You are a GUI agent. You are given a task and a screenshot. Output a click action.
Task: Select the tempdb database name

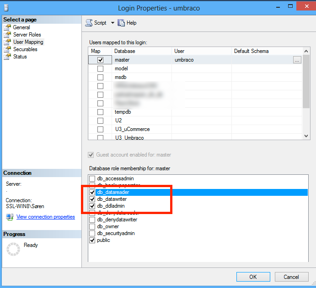(123, 112)
